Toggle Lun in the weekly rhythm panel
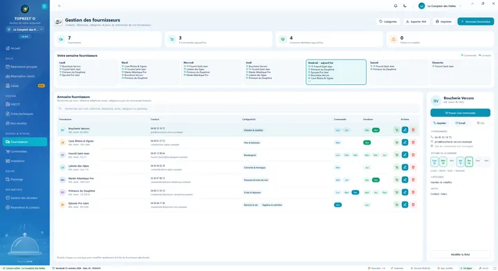Image resolution: width=498 pixels, height=271 pixels. tap(434, 162)
